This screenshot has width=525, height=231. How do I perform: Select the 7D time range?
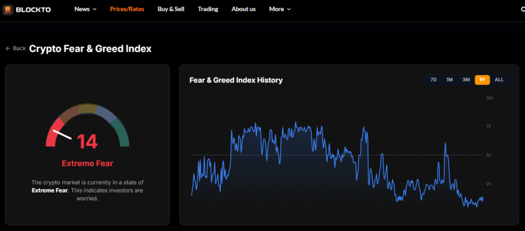[x=433, y=80]
